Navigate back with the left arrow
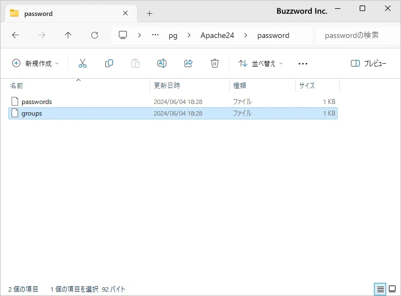Image resolution: width=401 pixels, height=296 pixels. [15, 35]
